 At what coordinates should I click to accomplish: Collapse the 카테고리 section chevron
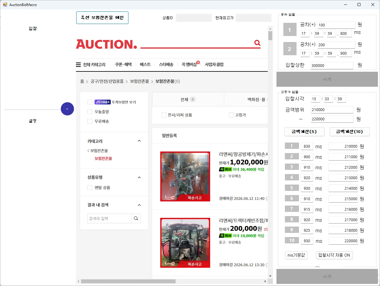[139, 141]
